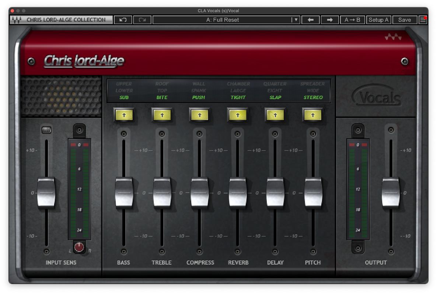Click the Delay fader handle

[x=275, y=193]
